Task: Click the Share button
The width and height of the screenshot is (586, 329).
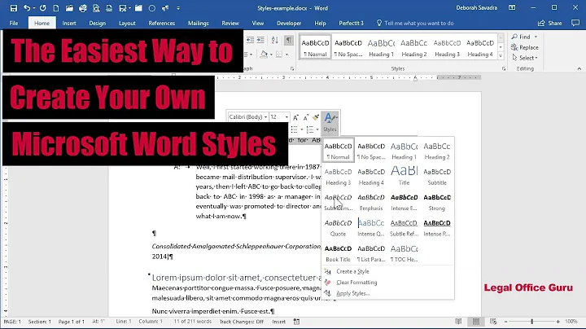Action: (549, 23)
